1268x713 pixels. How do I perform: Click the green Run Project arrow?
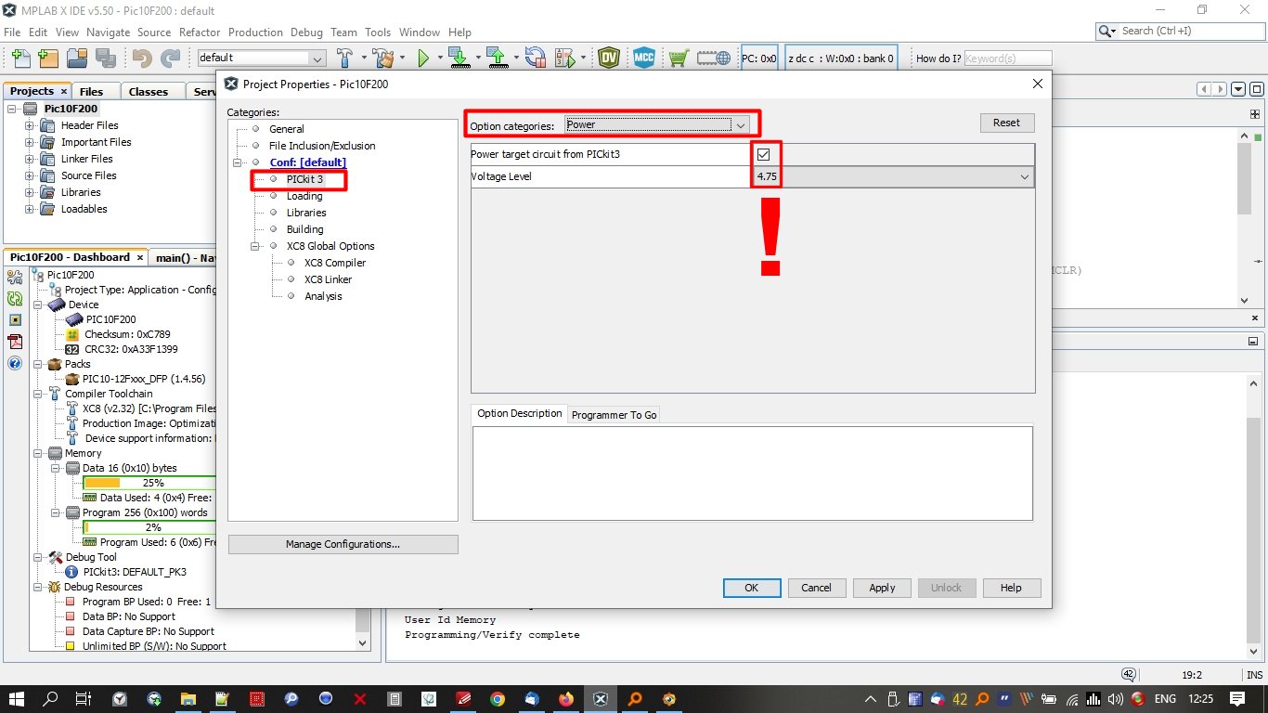(x=424, y=58)
